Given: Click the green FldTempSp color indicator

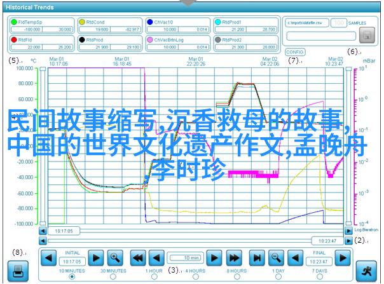Looking at the screenshot, I should coord(14,22).
